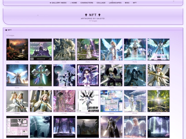Switch to the Collage gallery
Viewport: 186px width, 139px height.
[101, 3]
